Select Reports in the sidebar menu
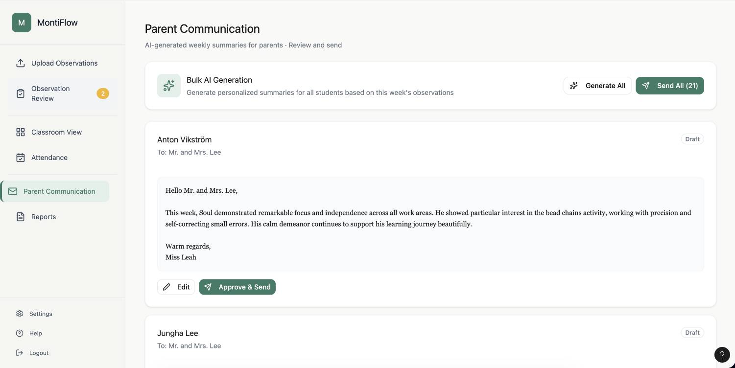Screen dimensions: 735x368 43,216
